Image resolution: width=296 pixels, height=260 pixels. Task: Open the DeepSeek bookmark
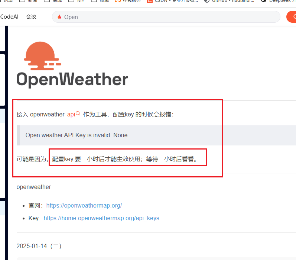279,1
